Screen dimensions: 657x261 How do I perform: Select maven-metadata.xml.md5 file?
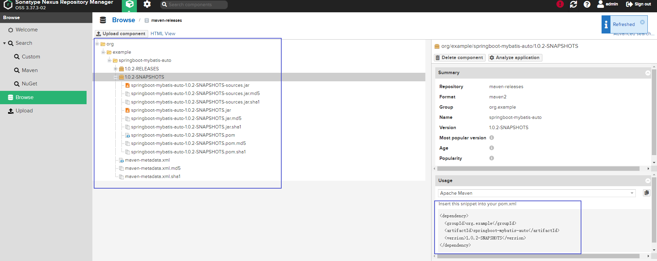click(x=153, y=168)
